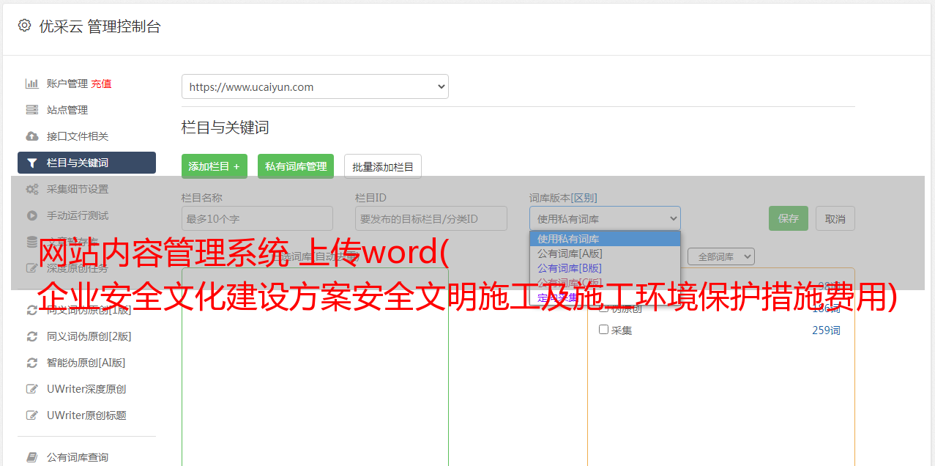The height and width of the screenshot is (466, 935).
Task: Select the 栏目与关键词 sidebar item
Action: 86,163
